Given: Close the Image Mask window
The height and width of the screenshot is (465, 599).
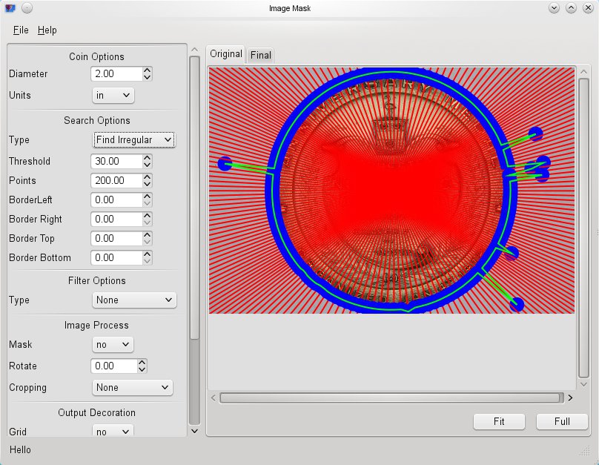Looking at the screenshot, I should pos(589,7).
